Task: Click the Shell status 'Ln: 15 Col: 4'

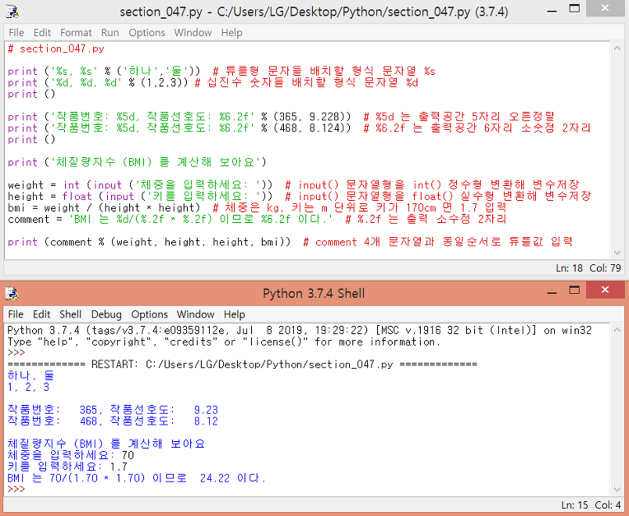Action: tap(591, 504)
